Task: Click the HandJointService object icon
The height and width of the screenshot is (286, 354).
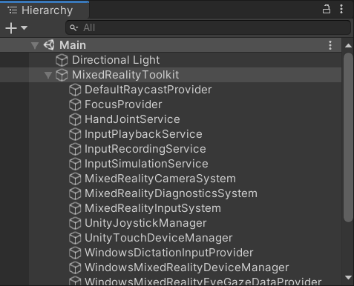Action: 75,119
